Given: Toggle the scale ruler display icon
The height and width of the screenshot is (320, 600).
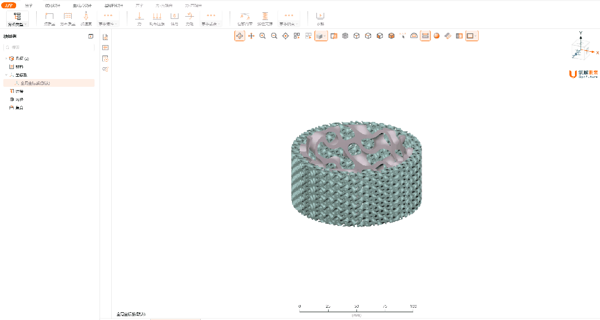Looking at the screenshot, I should (425, 36).
